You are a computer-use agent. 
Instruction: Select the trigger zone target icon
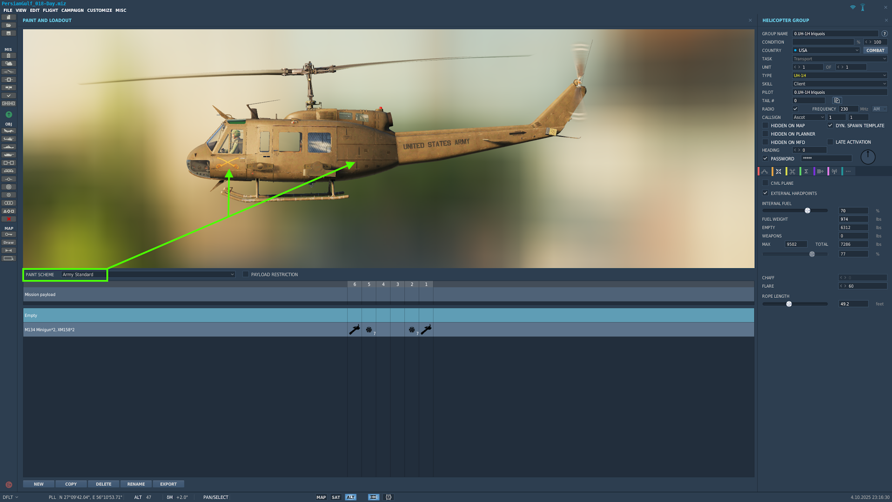[x=8, y=187]
